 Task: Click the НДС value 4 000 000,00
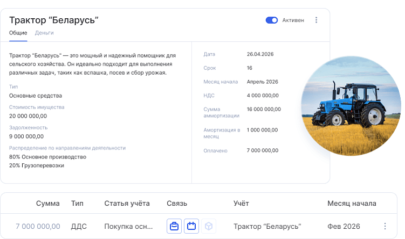[263, 96]
